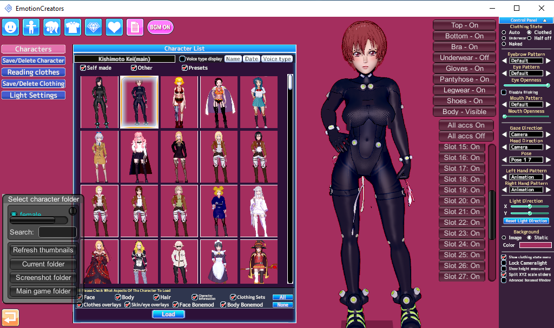
Task: Click the Load button
Action: (x=168, y=314)
